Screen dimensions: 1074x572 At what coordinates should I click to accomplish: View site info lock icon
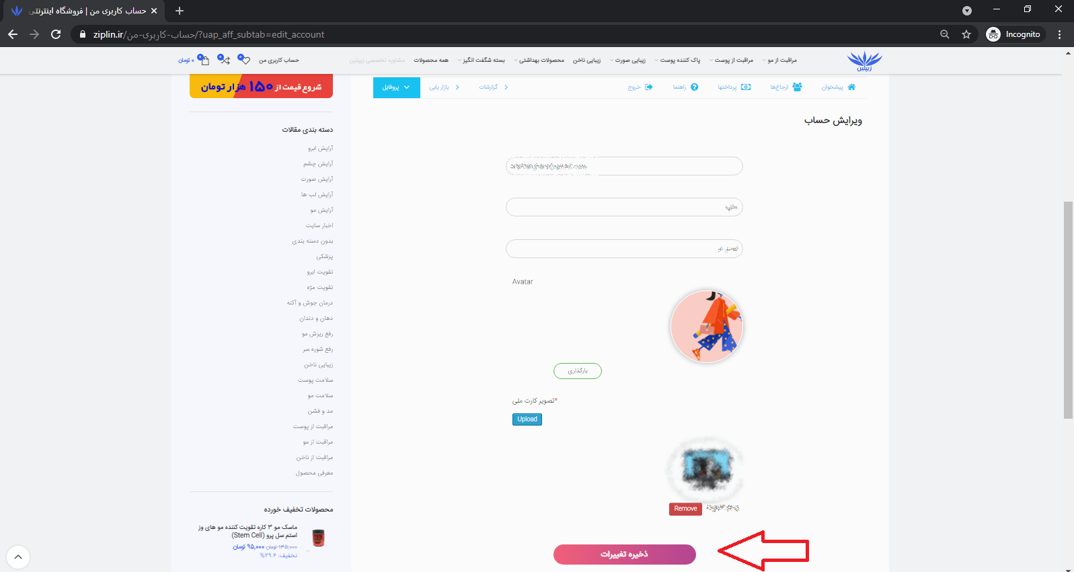(82, 34)
